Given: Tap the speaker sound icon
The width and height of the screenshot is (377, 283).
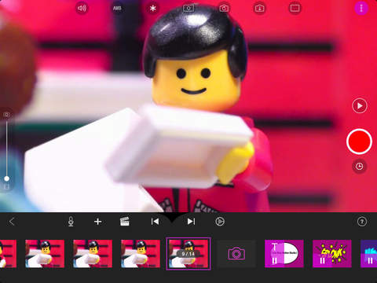Looking at the screenshot, I should 82,9.
